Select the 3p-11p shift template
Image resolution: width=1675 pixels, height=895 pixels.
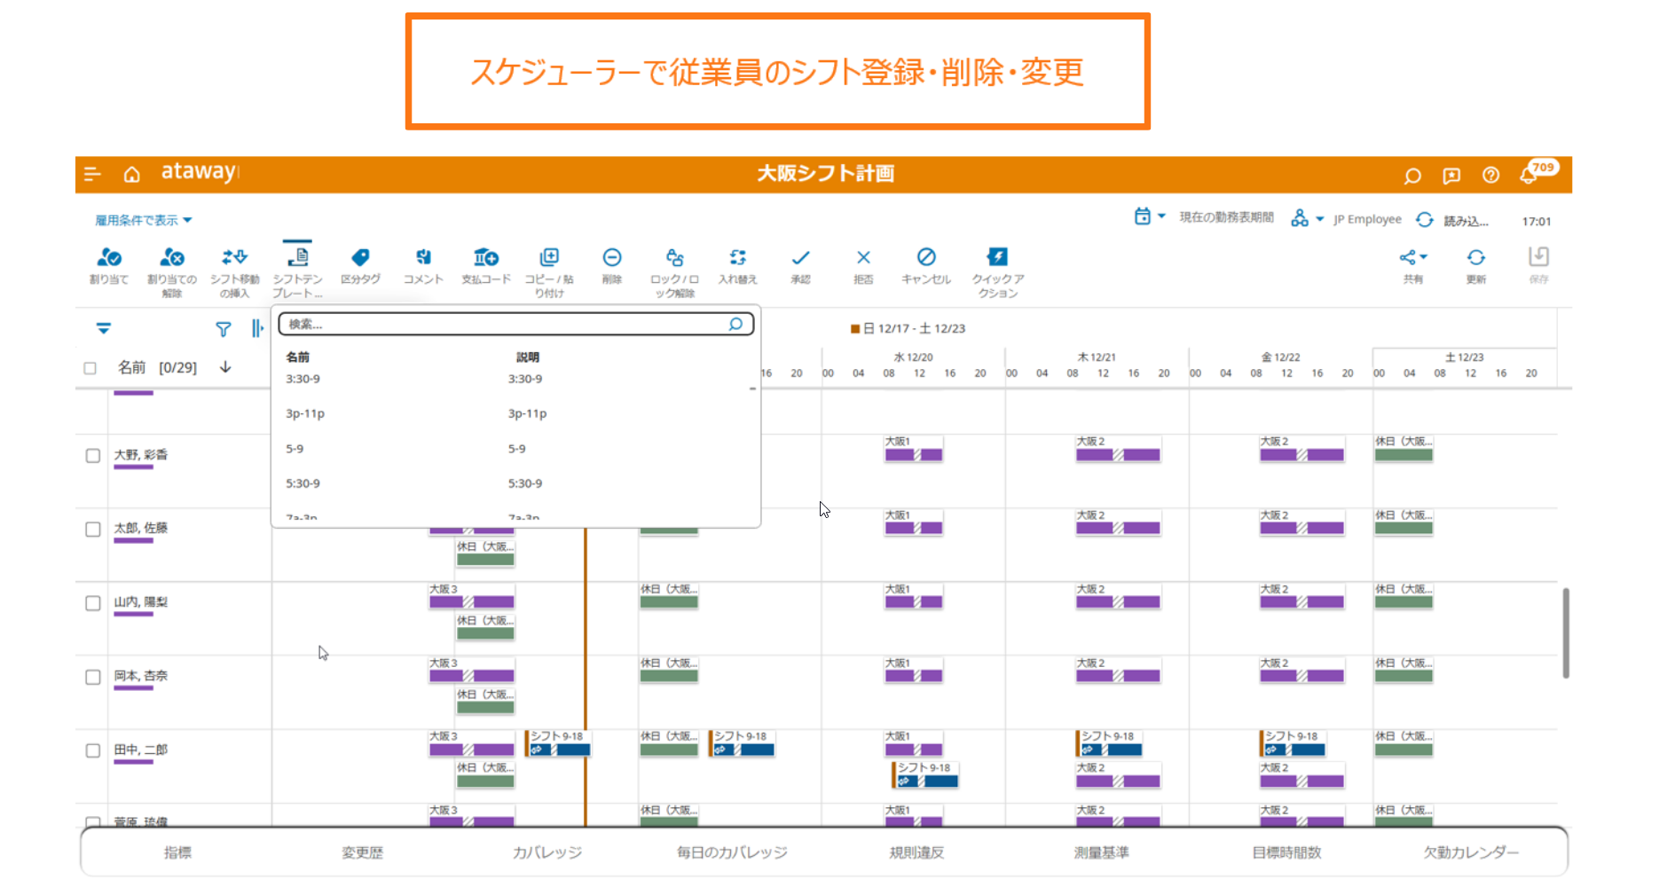(x=305, y=414)
